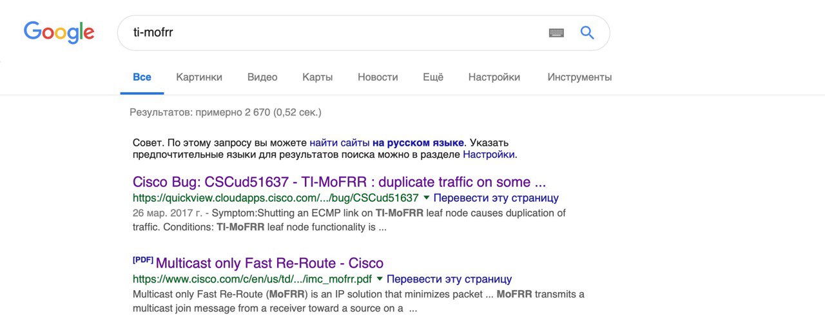Click the magnifier search icon
The image size is (825, 325).
pos(587,33)
